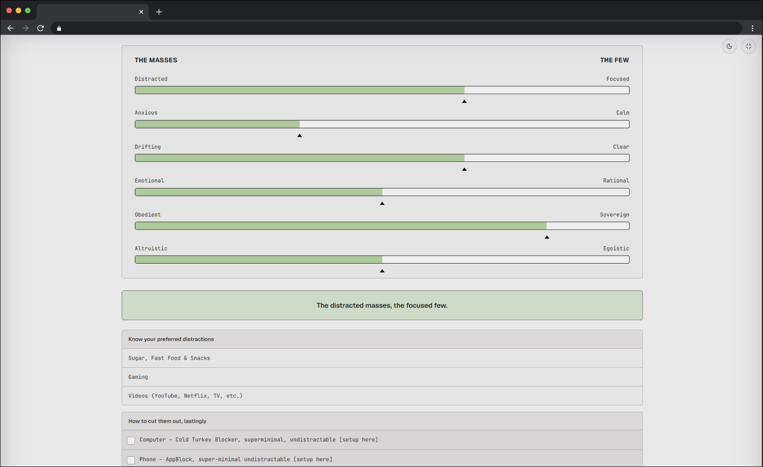Click the 'Sovereign' label

(x=615, y=215)
